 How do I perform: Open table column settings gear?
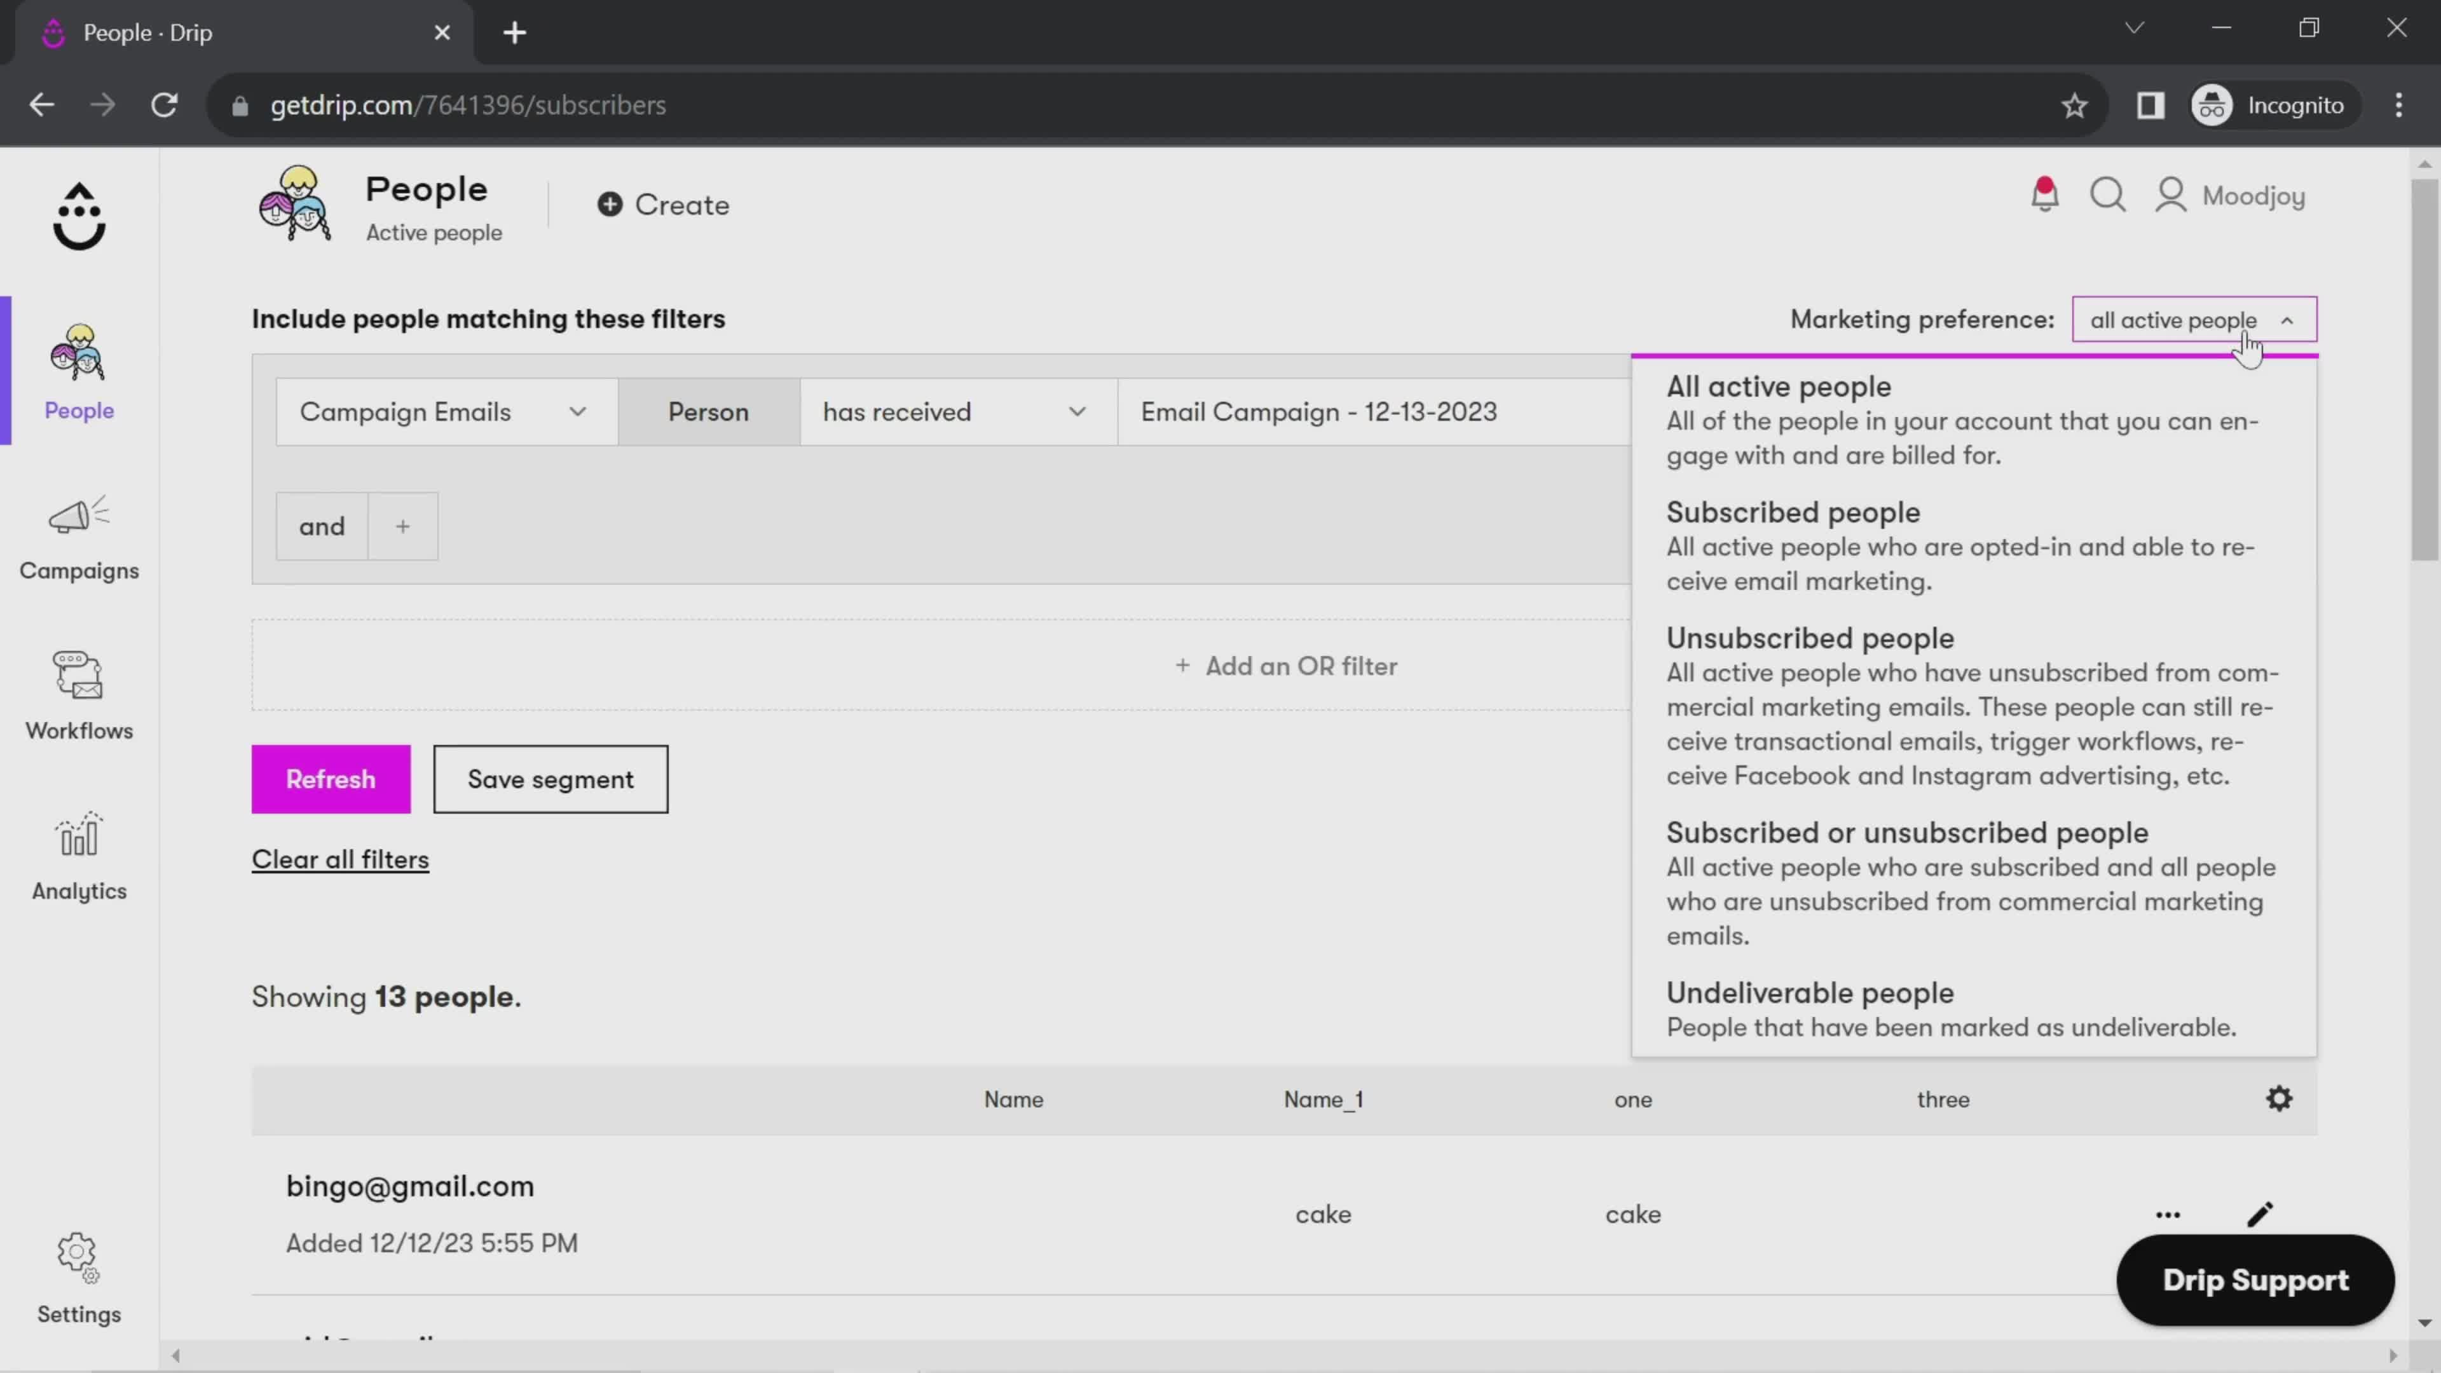[x=2279, y=1099]
